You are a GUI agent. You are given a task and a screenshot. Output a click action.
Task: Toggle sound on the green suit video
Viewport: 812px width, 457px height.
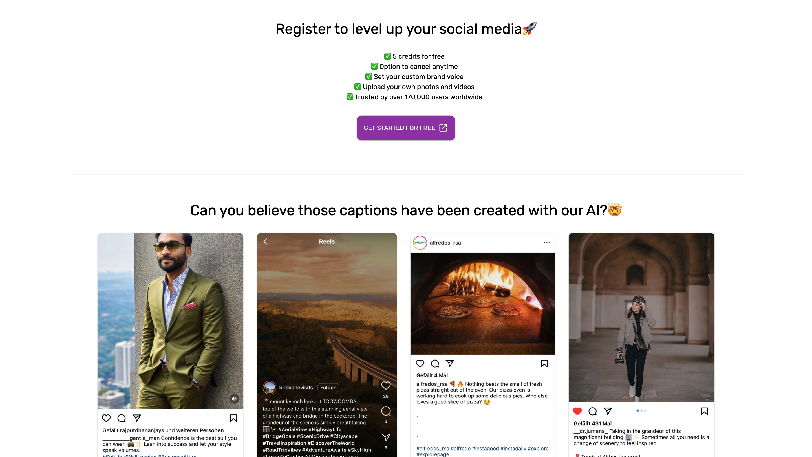click(234, 399)
